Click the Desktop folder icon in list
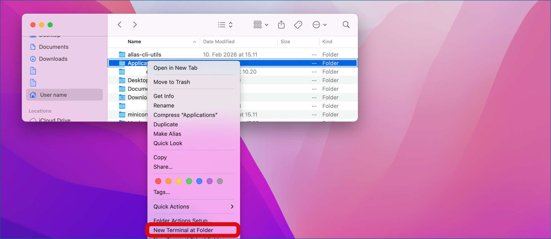Image resolution: width=551 pixels, height=239 pixels. coord(122,80)
